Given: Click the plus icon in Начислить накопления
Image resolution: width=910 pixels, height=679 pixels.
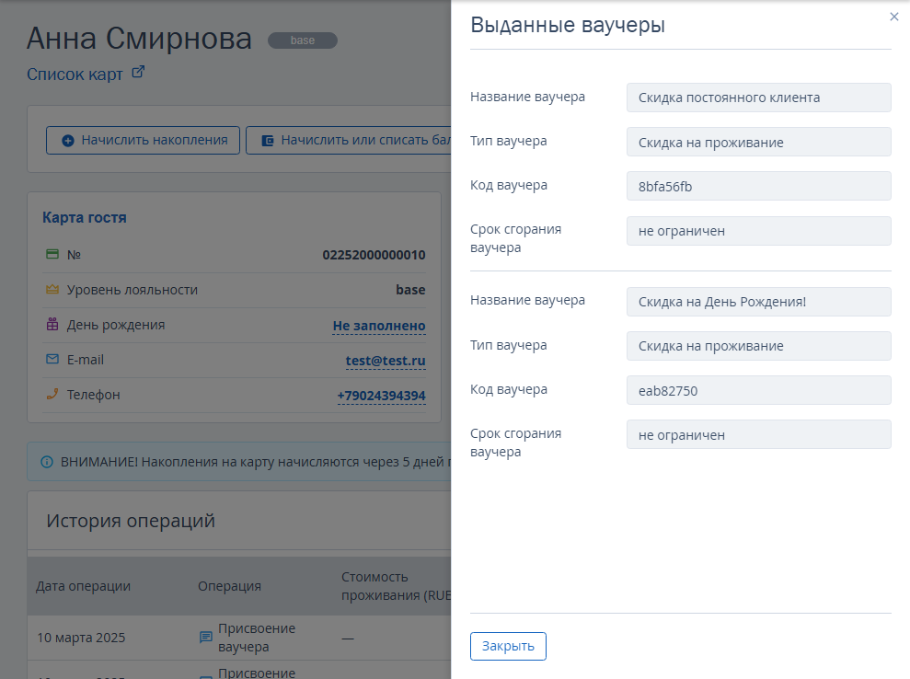Looking at the screenshot, I should click(68, 141).
